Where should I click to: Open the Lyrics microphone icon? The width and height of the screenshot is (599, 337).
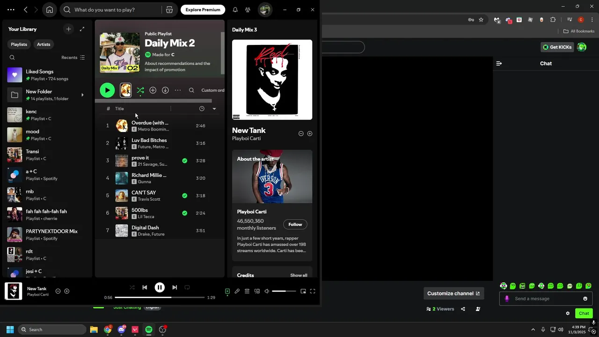[237, 291]
